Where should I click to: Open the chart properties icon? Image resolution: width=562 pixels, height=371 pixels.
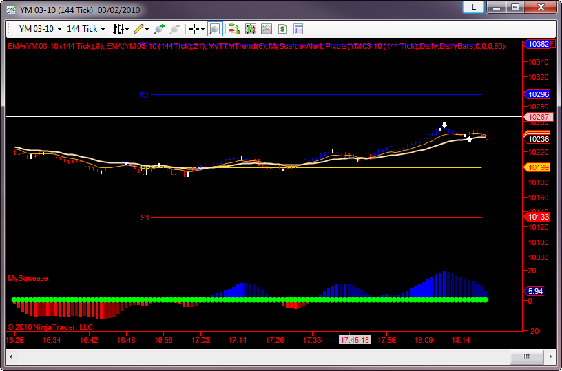coord(298,29)
